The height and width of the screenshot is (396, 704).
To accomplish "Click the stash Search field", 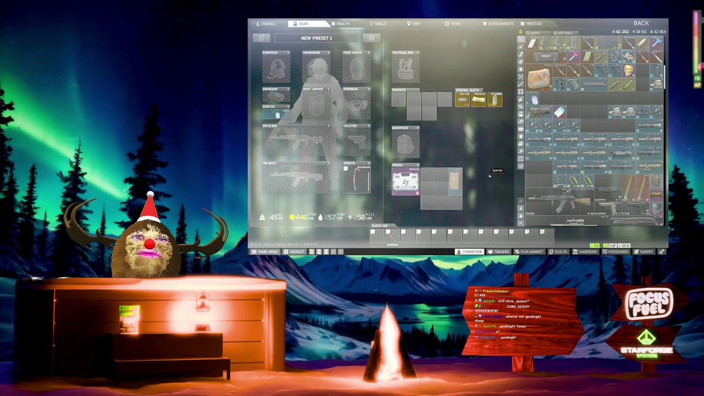I will click(x=537, y=33).
